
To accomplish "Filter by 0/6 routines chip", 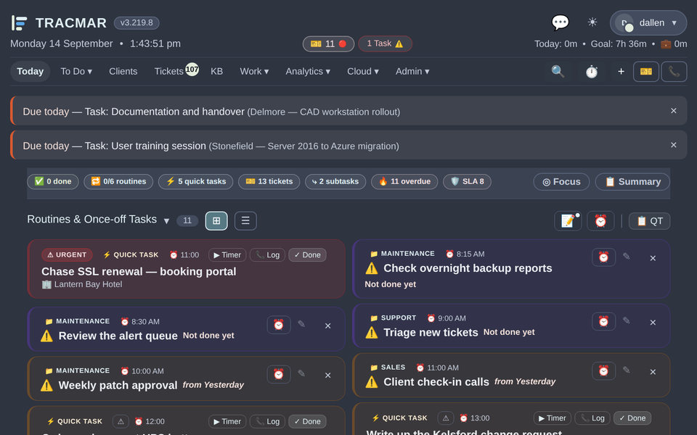I will coord(118,181).
